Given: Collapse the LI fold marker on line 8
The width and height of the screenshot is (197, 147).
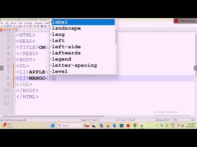Looking at the screenshot, I should click(x=15, y=78).
